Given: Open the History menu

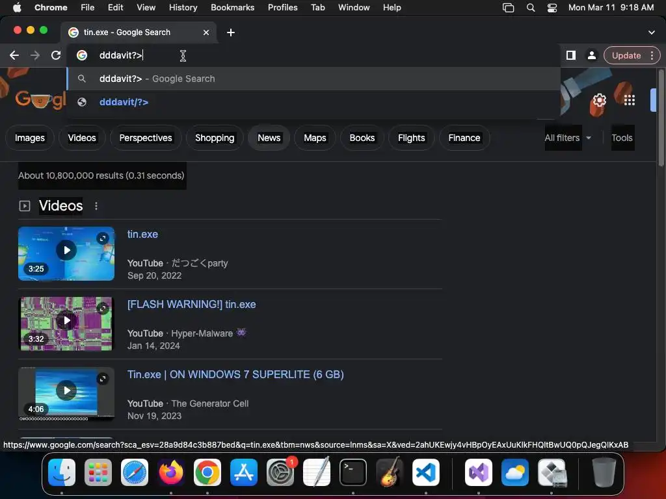Looking at the screenshot, I should [183, 7].
